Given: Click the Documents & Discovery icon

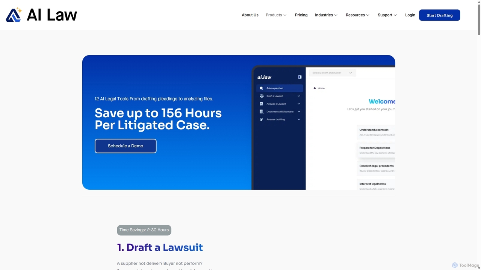Looking at the screenshot, I should (x=262, y=111).
